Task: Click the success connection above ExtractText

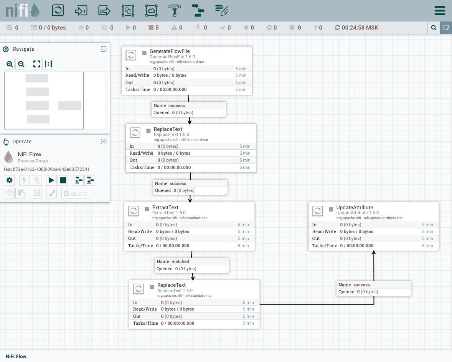Action: 190,187
